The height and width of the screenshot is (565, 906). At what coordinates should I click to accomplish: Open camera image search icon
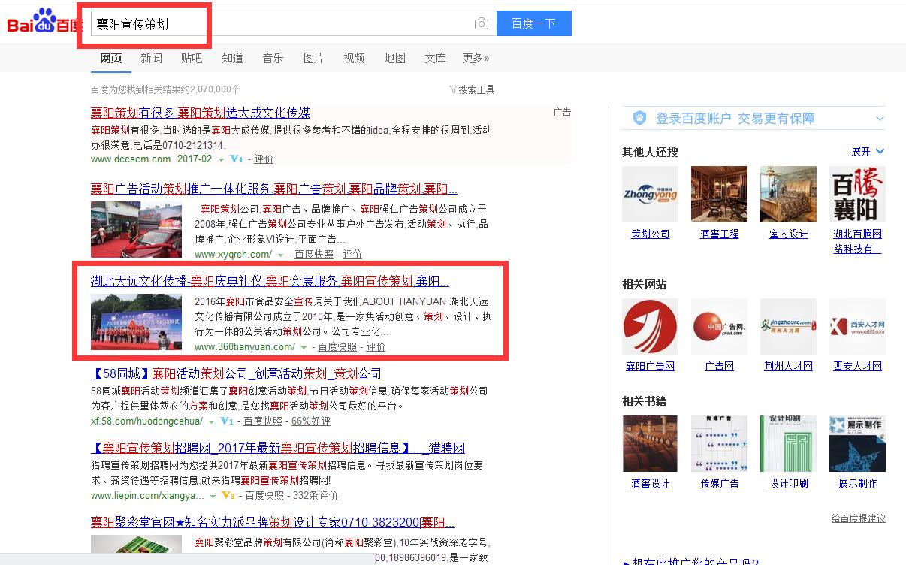pyautogui.click(x=482, y=23)
